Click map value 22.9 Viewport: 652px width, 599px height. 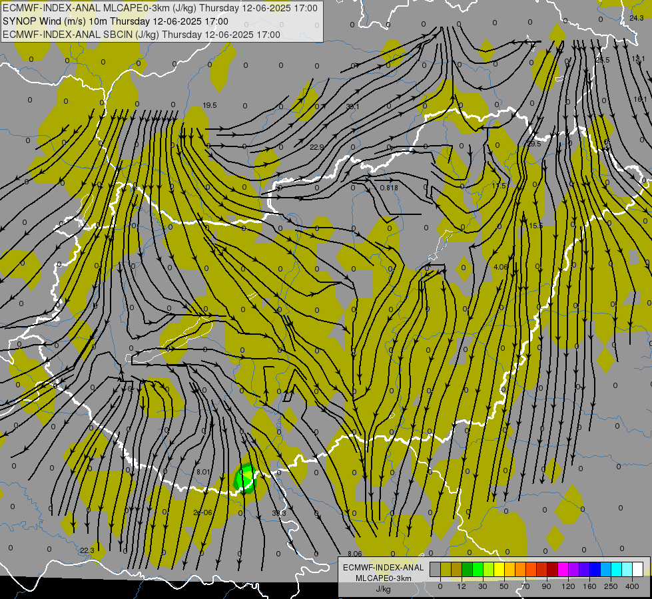[x=317, y=147]
